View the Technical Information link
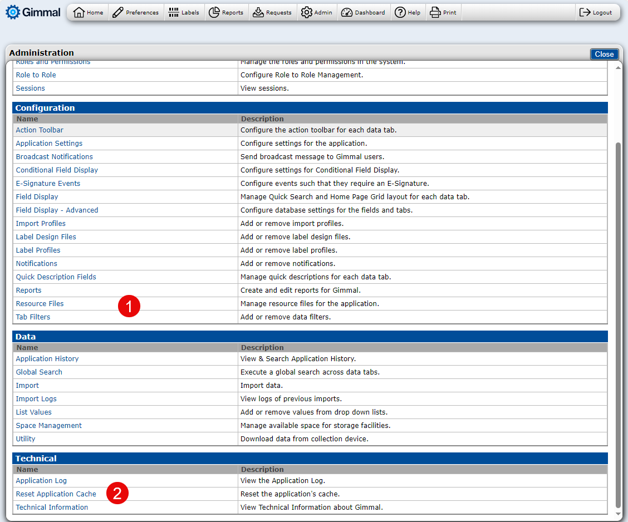The image size is (628, 522). 52,508
